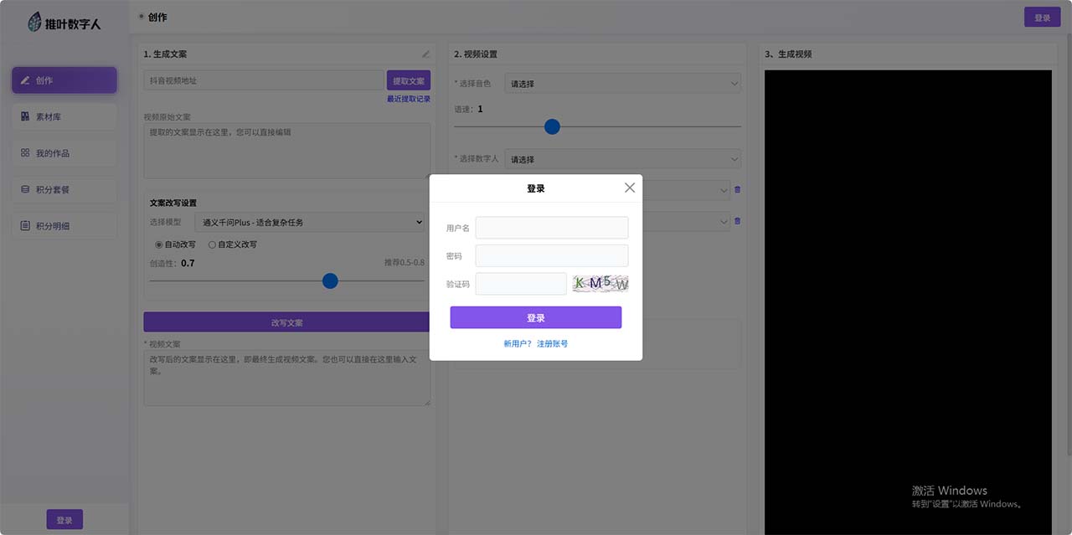The image size is (1072, 535).
Task: Open the 积分明细 sidebar menu item
Action: click(64, 226)
